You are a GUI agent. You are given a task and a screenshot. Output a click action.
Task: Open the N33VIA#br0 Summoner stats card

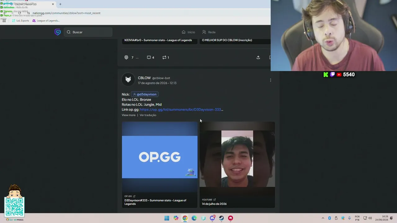(x=158, y=40)
